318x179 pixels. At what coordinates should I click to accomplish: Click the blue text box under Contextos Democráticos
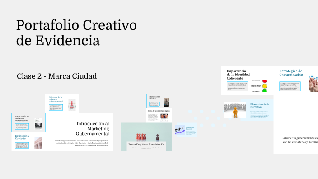click(x=22, y=127)
